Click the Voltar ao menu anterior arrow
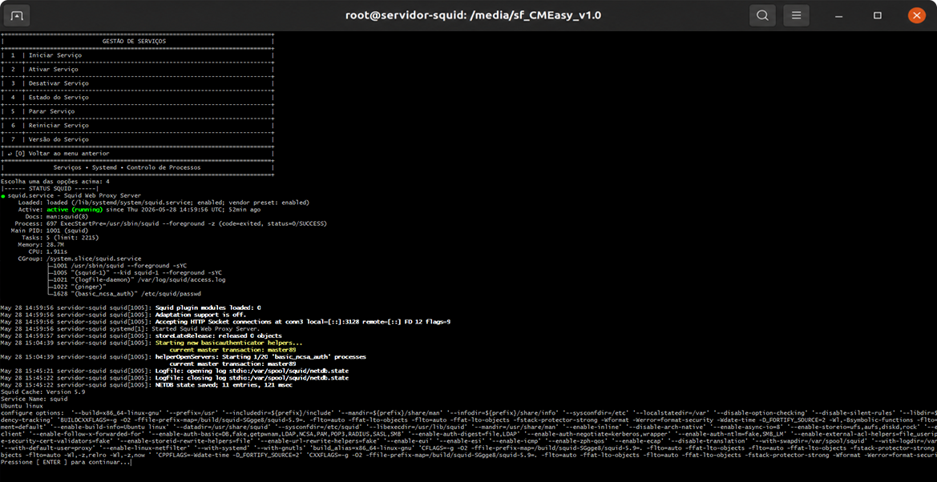 tap(6, 154)
